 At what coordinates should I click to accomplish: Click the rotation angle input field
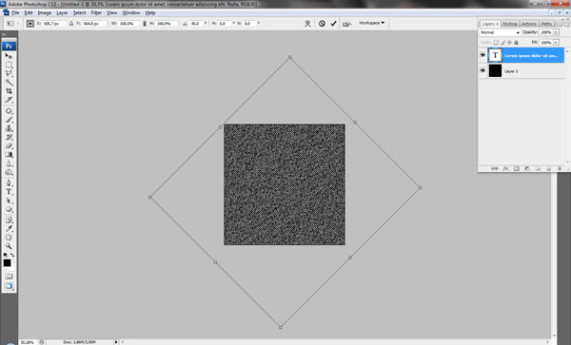pos(196,23)
